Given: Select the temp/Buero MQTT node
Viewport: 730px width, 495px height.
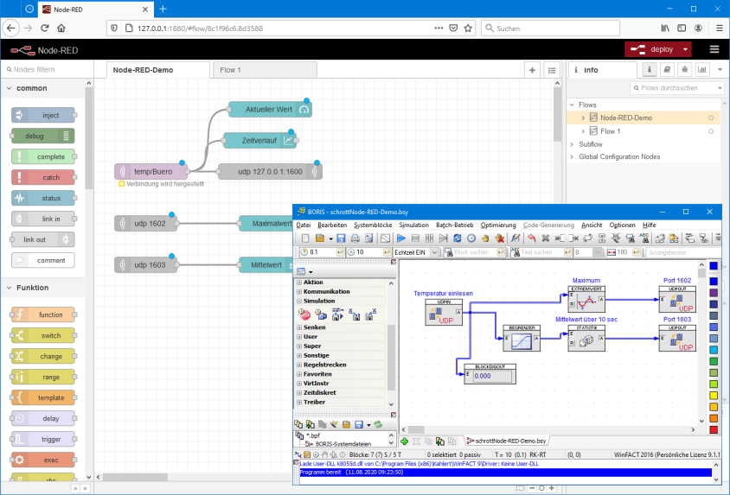Looking at the screenshot, I should (x=151, y=172).
